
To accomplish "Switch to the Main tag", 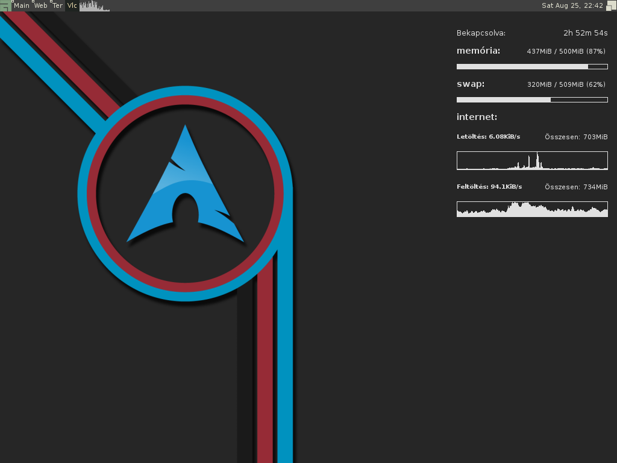I will click(22, 5).
